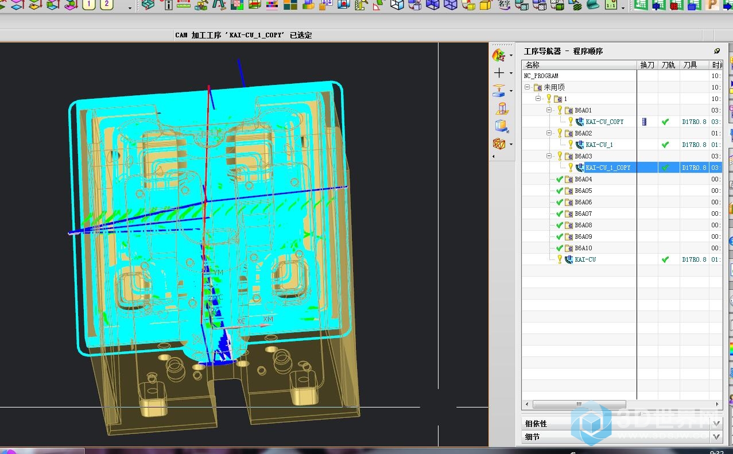Click the pin icon in navigator header
The width and height of the screenshot is (733, 454).
pos(716,51)
